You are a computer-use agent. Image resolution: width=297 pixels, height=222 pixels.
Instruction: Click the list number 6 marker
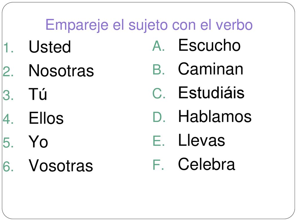8,166
